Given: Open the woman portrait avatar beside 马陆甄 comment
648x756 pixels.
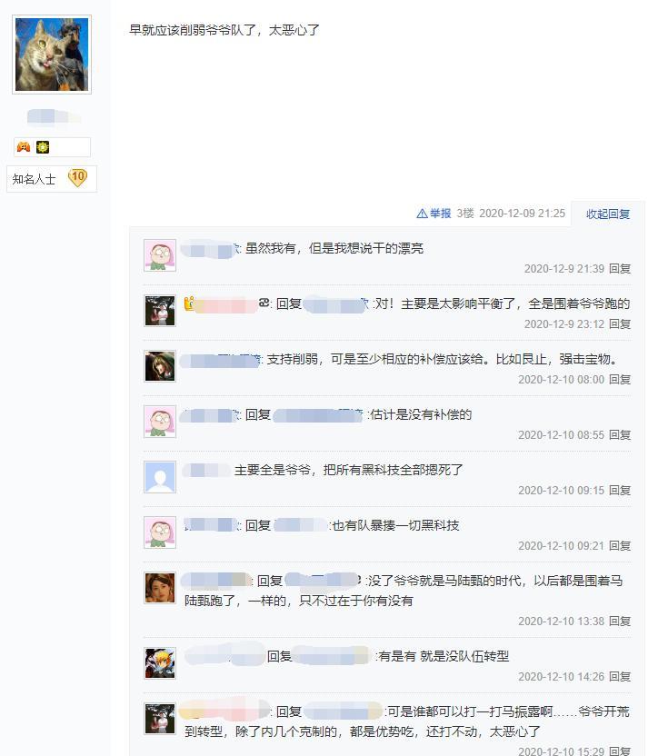Looking at the screenshot, I should pyautogui.click(x=160, y=588).
